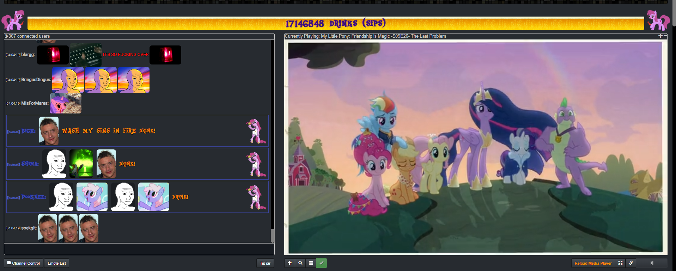Click the DRINK! text in POOKNEE's message
Image resolution: width=676 pixels, height=271 pixels.
click(x=180, y=197)
